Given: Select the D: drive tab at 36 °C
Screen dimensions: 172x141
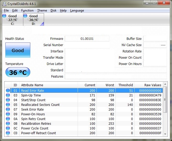Looking at the screenshot, I should [33, 20].
